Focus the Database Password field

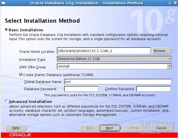[81, 89]
